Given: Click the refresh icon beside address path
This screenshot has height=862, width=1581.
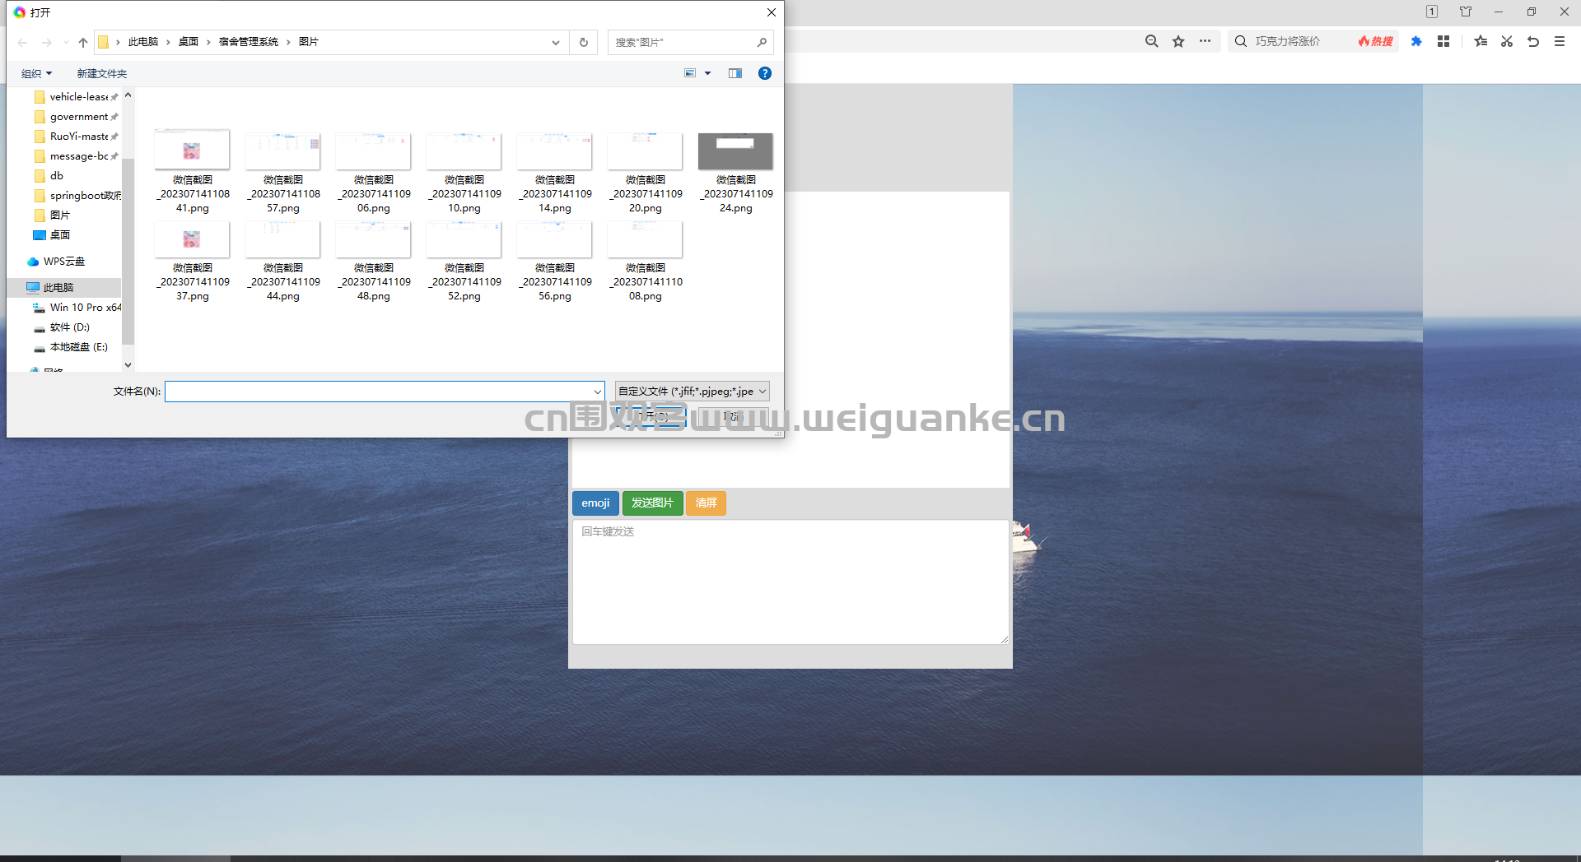Looking at the screenshot, I should (584, 42).
